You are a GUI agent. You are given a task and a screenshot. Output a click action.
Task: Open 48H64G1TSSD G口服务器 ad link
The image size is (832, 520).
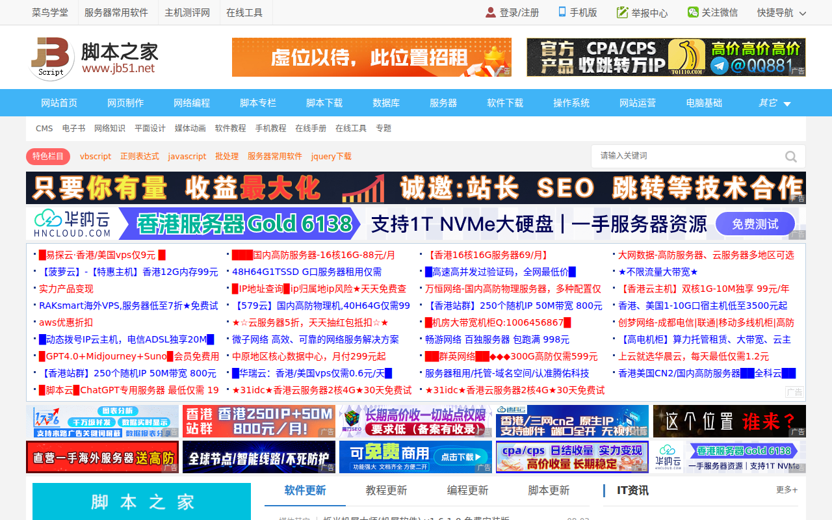coord(307,272)
